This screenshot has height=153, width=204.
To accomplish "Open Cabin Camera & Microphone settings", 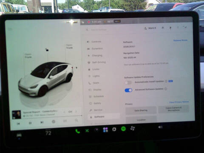I will pyautogui.click(x=173, y=109).
